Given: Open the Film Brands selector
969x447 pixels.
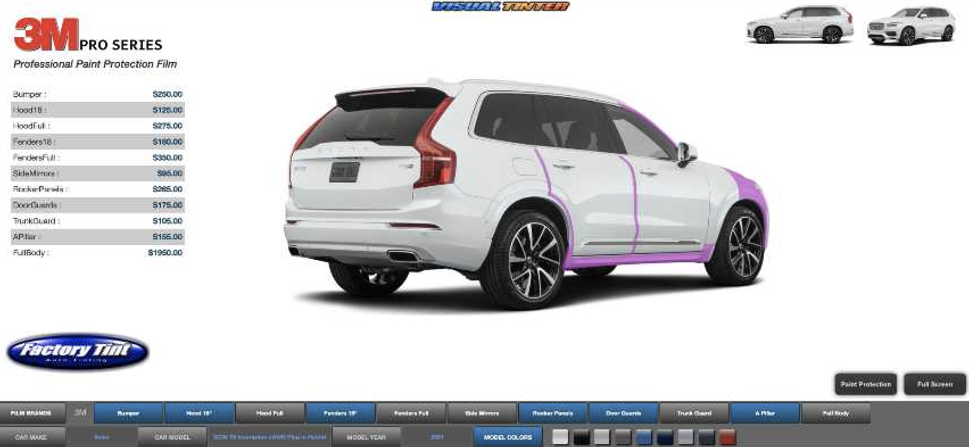Looking at the screenshot, I should point(32,413).
